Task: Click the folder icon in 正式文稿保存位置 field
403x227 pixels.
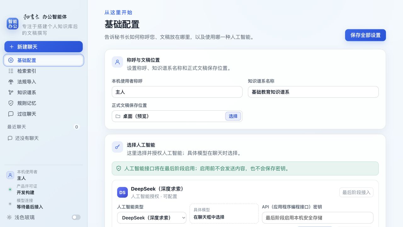Action: 118,116
